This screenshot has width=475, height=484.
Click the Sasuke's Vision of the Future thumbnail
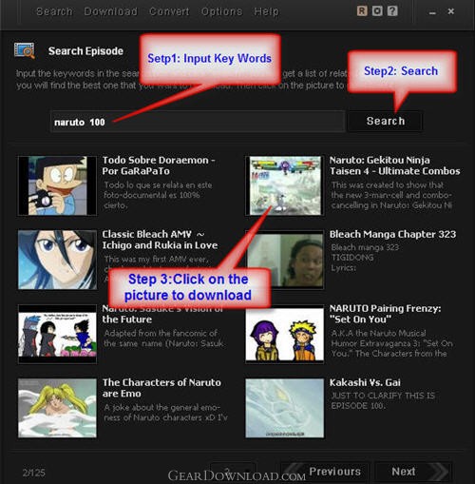57,334
